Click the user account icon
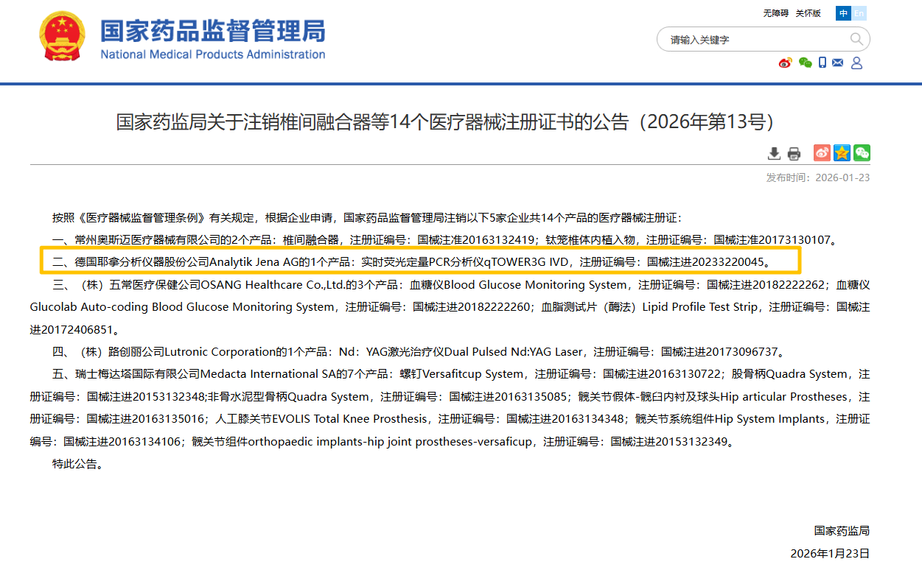Image resolution: width=922 pixels, height=570 pixels. [856, 63]
